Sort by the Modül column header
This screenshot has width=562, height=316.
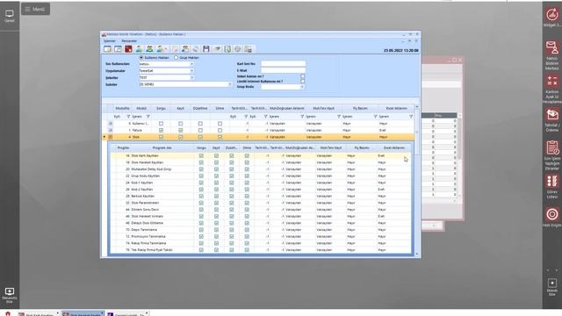coord(141,108)
